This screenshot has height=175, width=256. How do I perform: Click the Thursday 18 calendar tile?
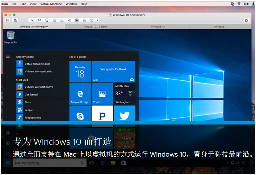(80, 72)
